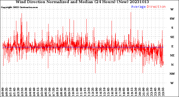The width and height of the screenshot is (179, 97).
Task: Click the "12:50" time axis label
Action: pyautogui.click(x=89, y=92)
